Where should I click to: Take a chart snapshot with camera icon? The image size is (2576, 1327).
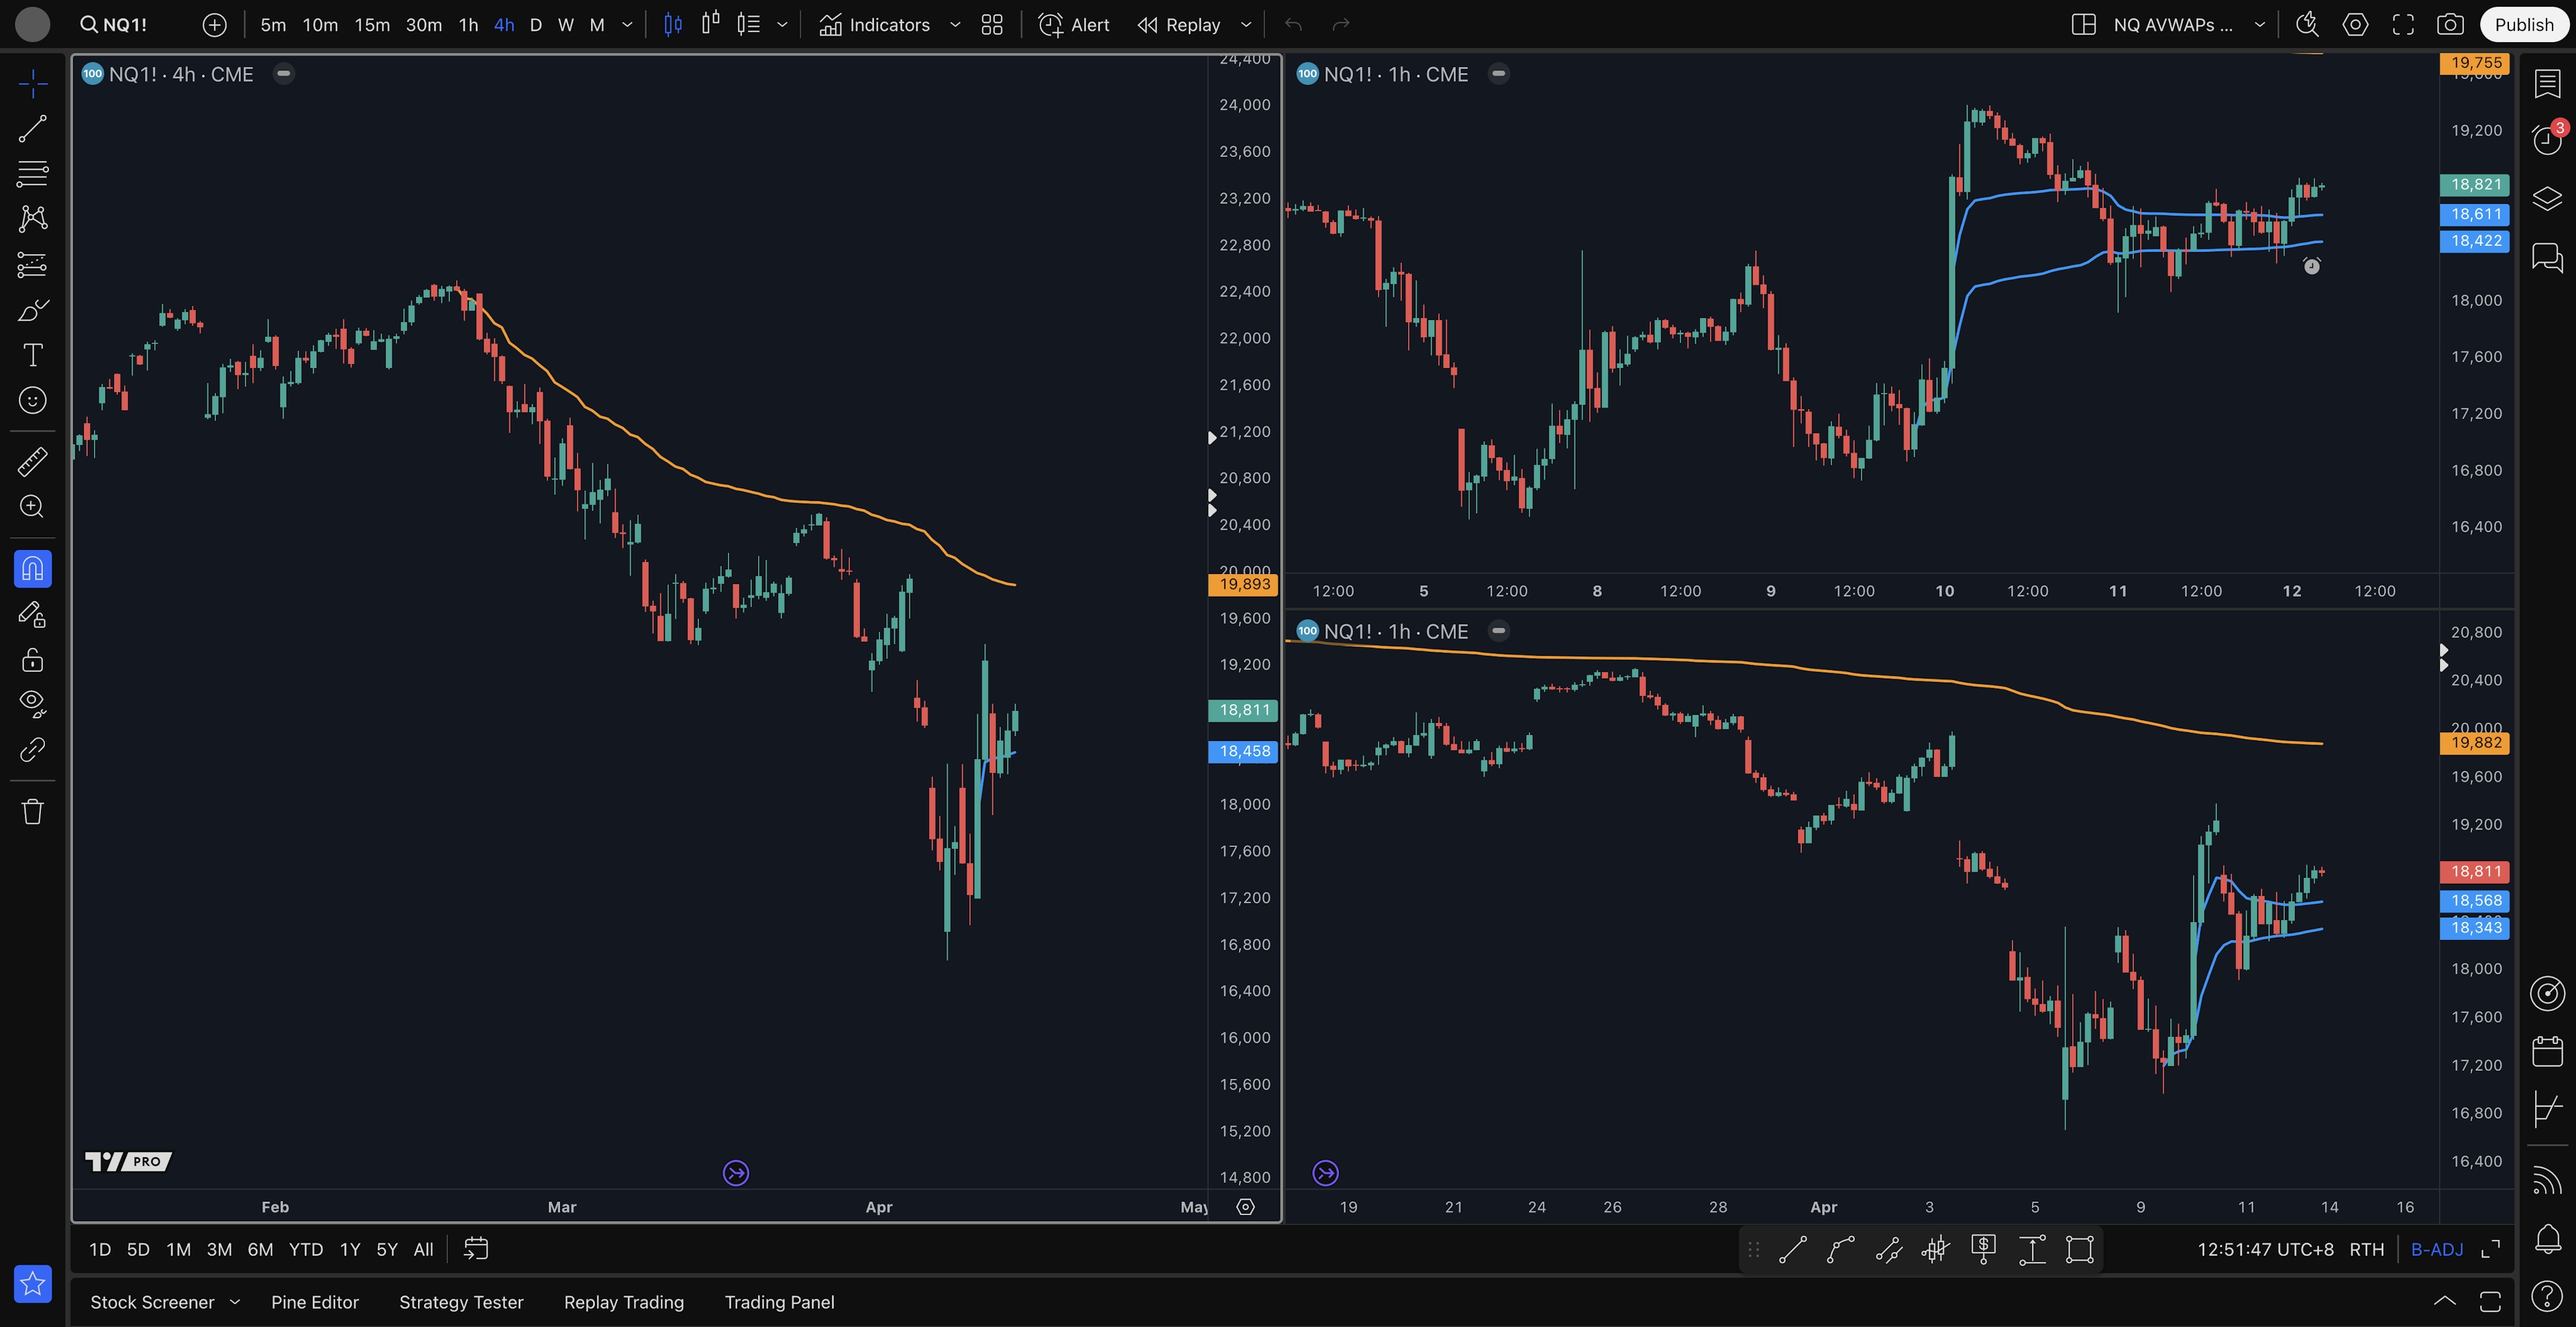(x=2449, y=25)
